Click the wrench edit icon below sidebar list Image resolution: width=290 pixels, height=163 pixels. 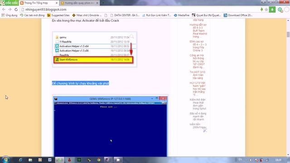tap(205, 131)
